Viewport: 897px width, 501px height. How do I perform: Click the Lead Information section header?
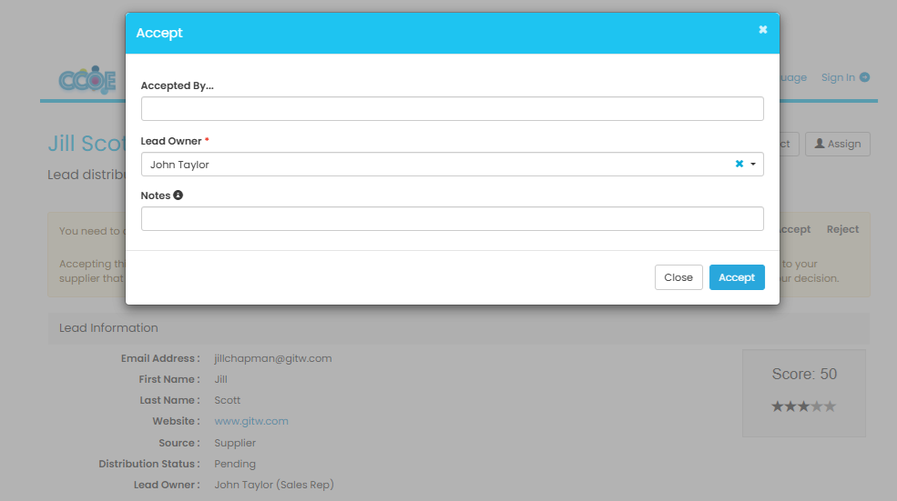(x=458, y=328)
